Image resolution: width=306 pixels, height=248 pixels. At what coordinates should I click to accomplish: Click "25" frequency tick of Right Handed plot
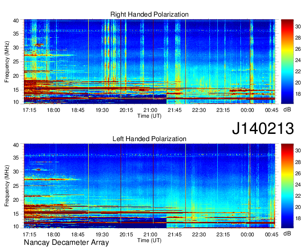coord(16,62)
